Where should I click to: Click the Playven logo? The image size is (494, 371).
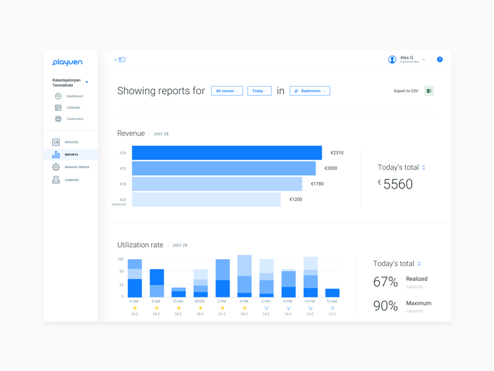tap(67, 62)
